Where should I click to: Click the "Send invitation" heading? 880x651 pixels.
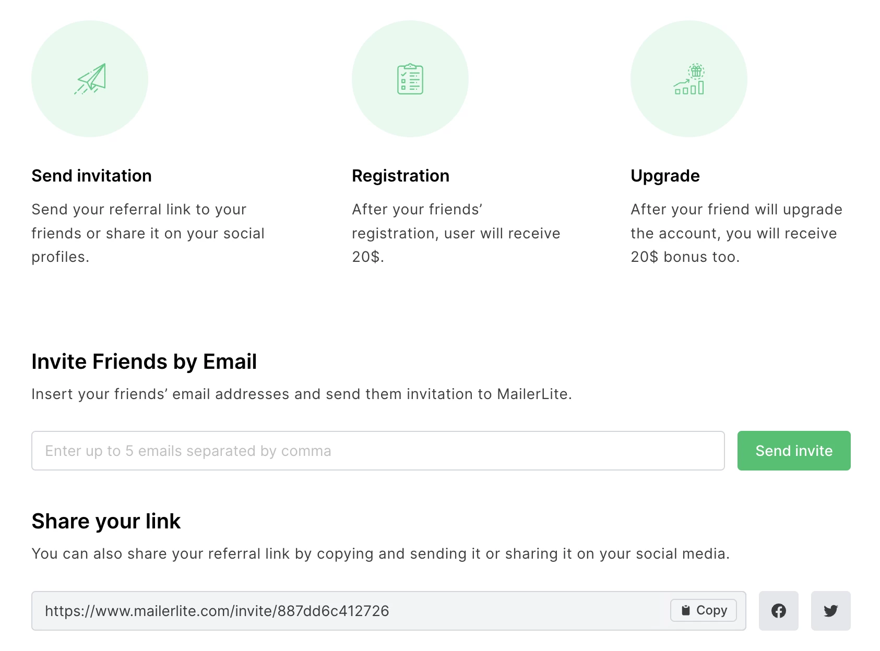91,176
